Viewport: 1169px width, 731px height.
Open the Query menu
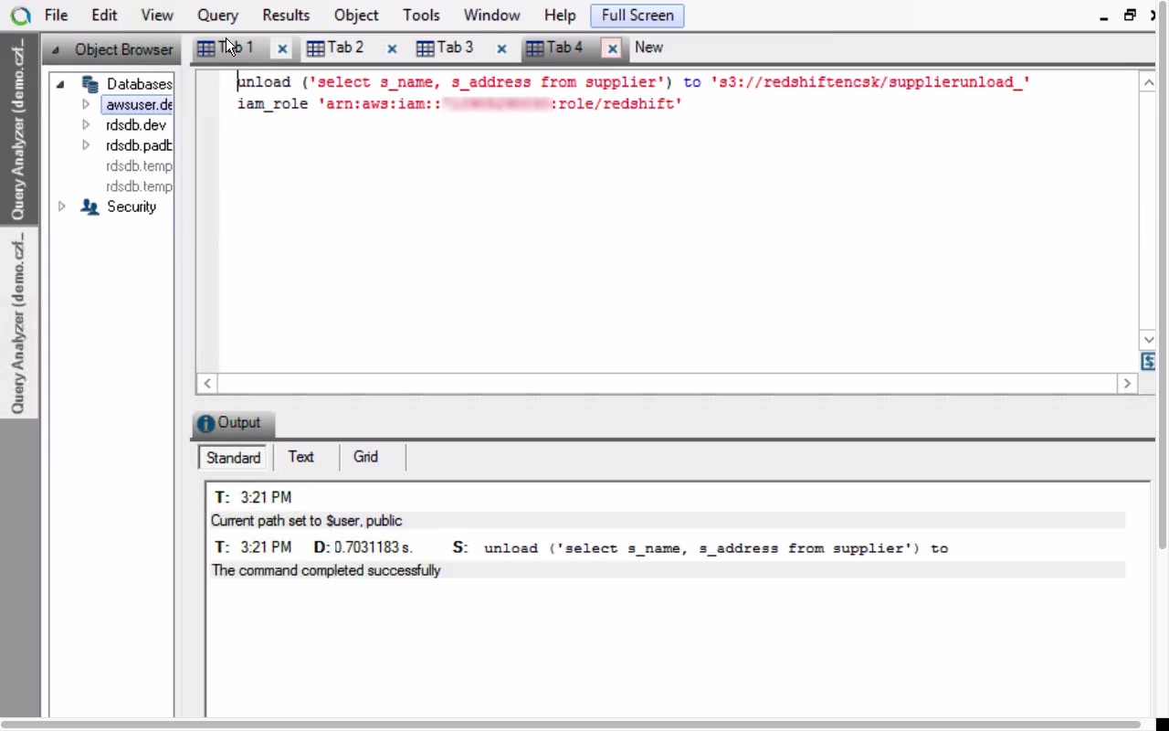click(217, 16)
